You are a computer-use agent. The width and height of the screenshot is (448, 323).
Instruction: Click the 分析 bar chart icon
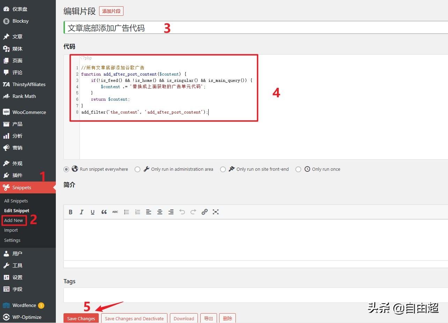pos(6,136)
